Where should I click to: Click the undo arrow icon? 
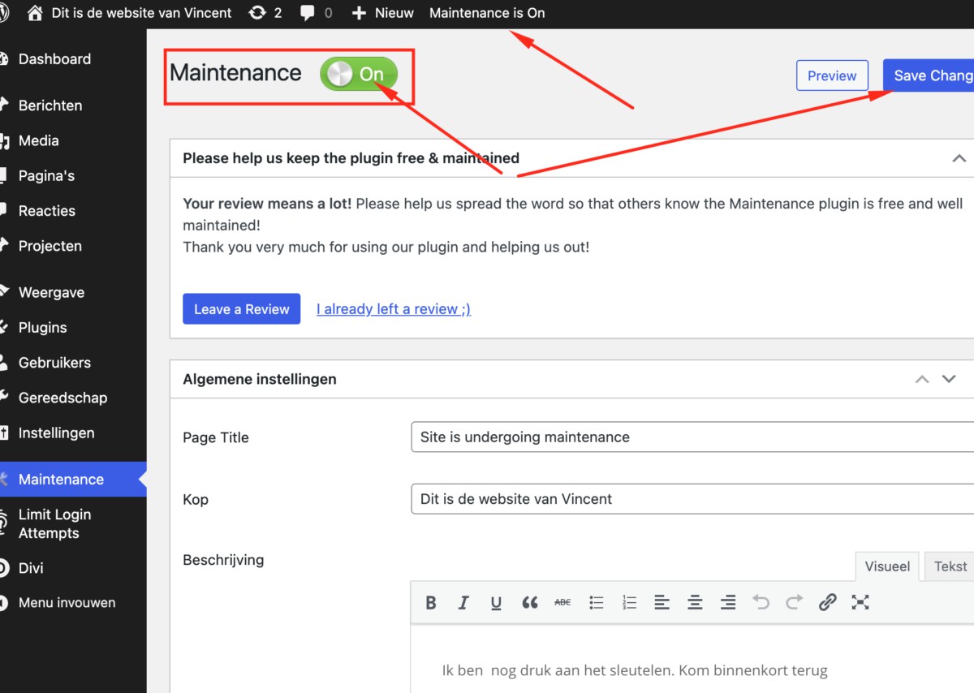(x=761, y=602)
